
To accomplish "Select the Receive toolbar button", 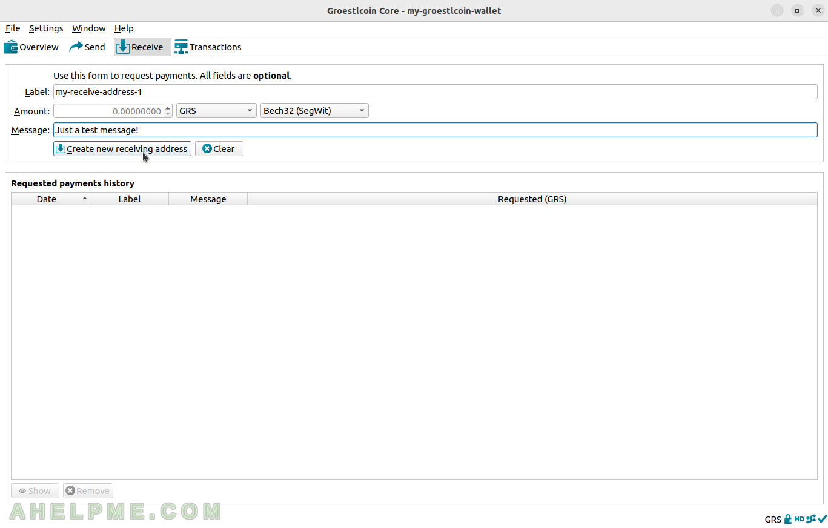I will click(142, 47).
